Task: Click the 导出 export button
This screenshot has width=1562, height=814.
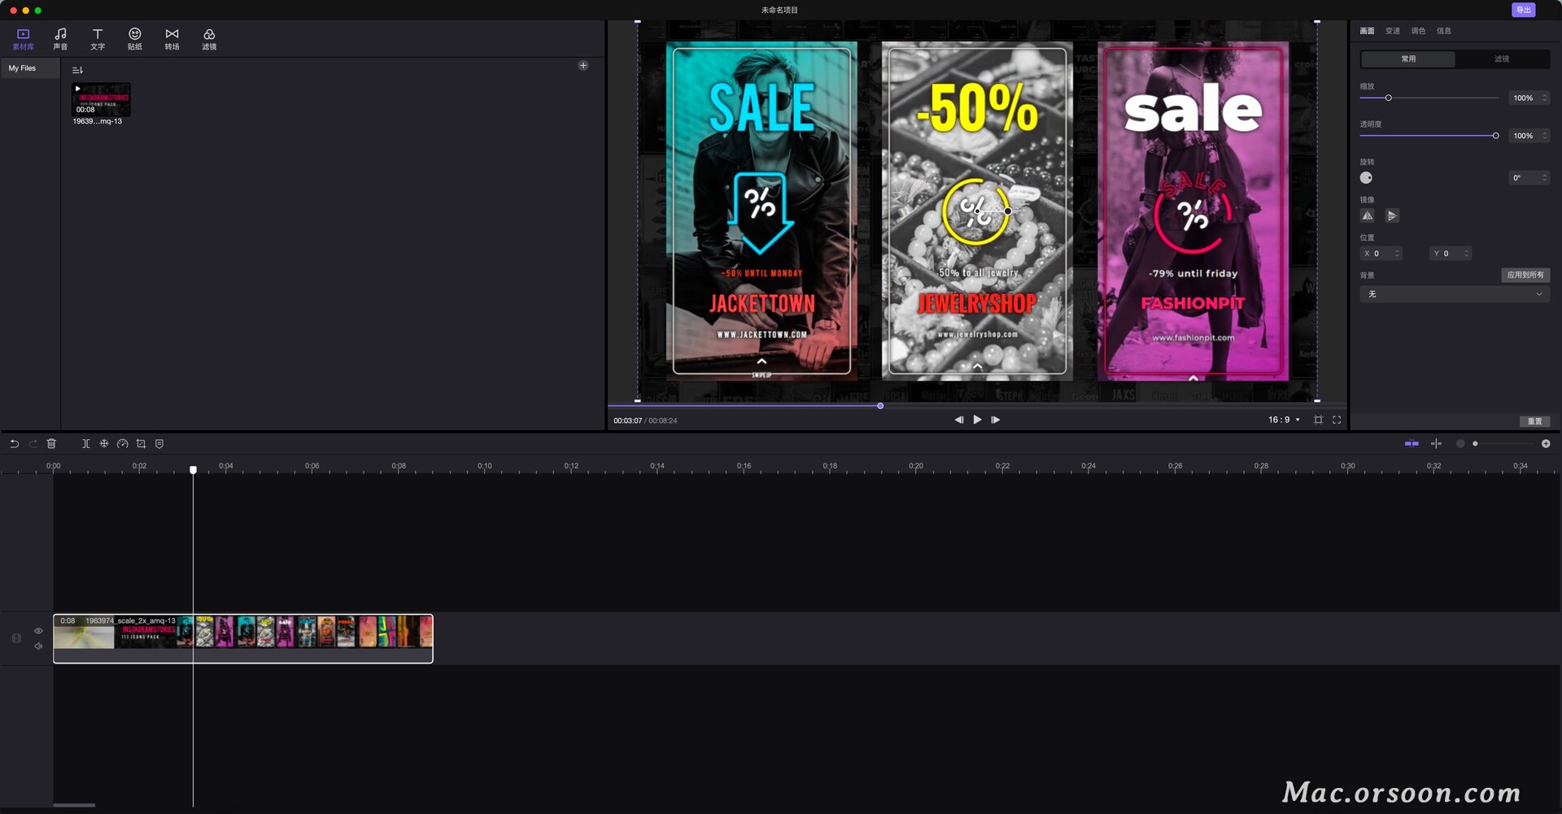Action: [1524, 10]
